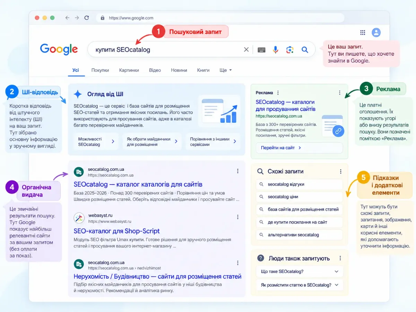Open the Можливості SEOcatalog chip

pos(96,141)
